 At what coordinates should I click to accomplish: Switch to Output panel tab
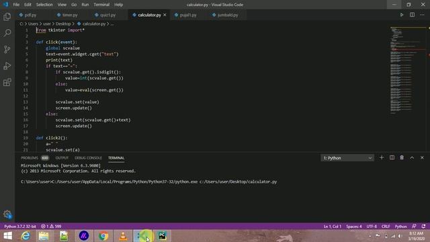(62, 158)
